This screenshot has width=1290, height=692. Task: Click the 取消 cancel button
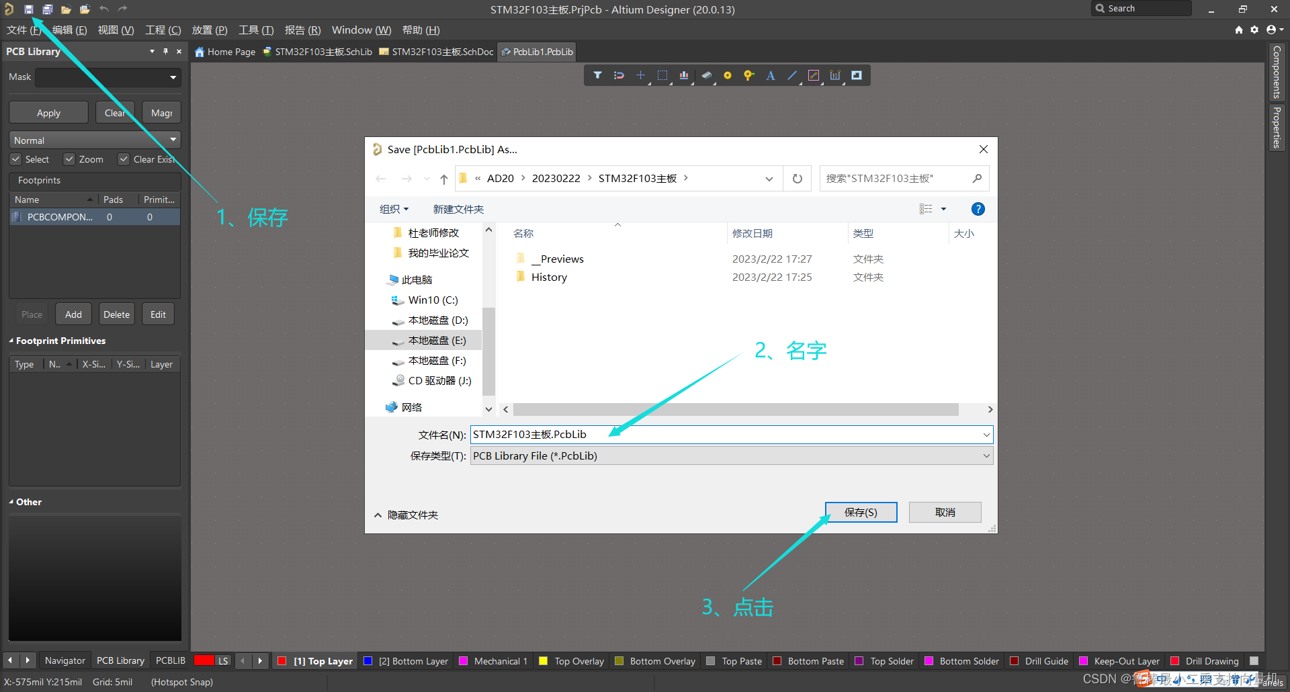[945, 512]
